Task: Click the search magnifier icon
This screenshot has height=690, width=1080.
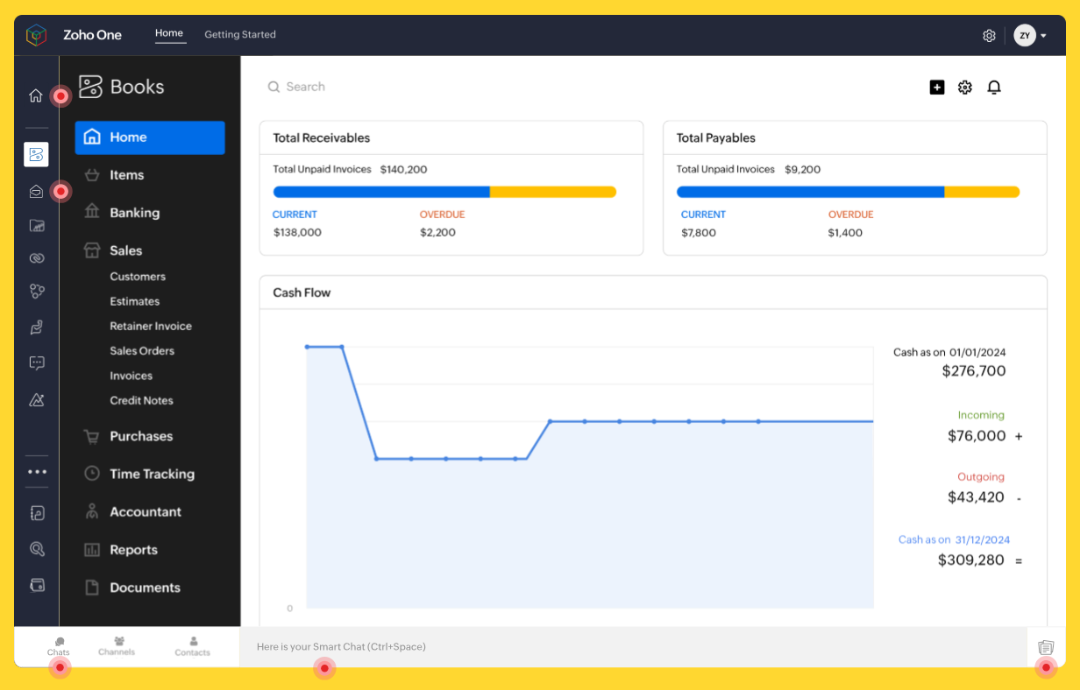Action: pyautogui.click(x=274, y=87)
